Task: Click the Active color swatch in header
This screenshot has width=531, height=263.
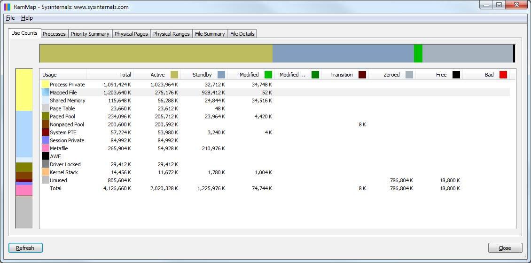Action: 174,75
